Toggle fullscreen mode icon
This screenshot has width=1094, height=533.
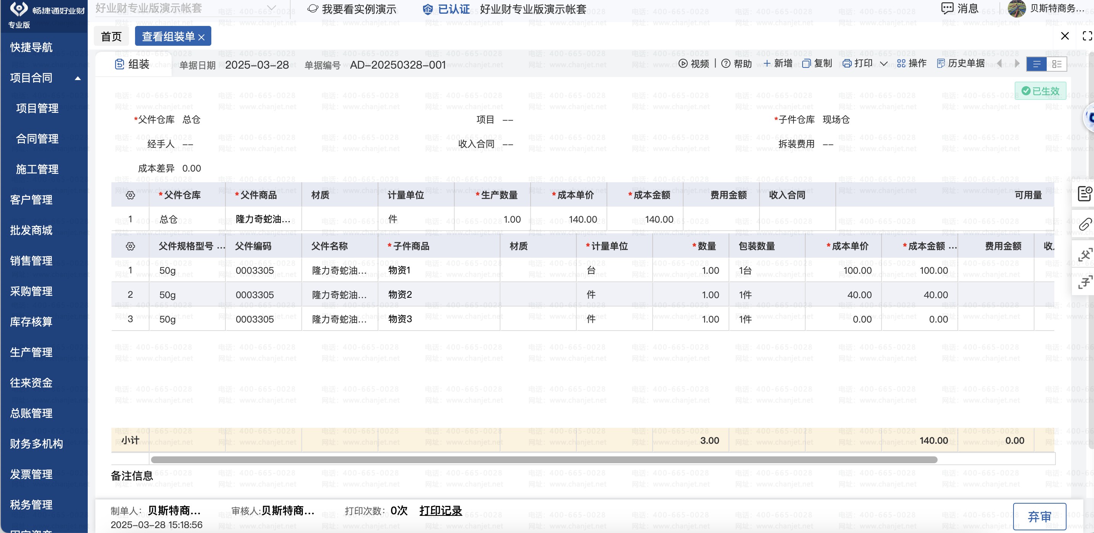point(1087,36)
